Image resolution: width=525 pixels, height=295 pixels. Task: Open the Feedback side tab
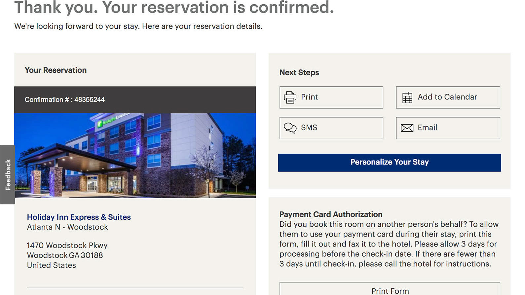[x=8, y=174]
